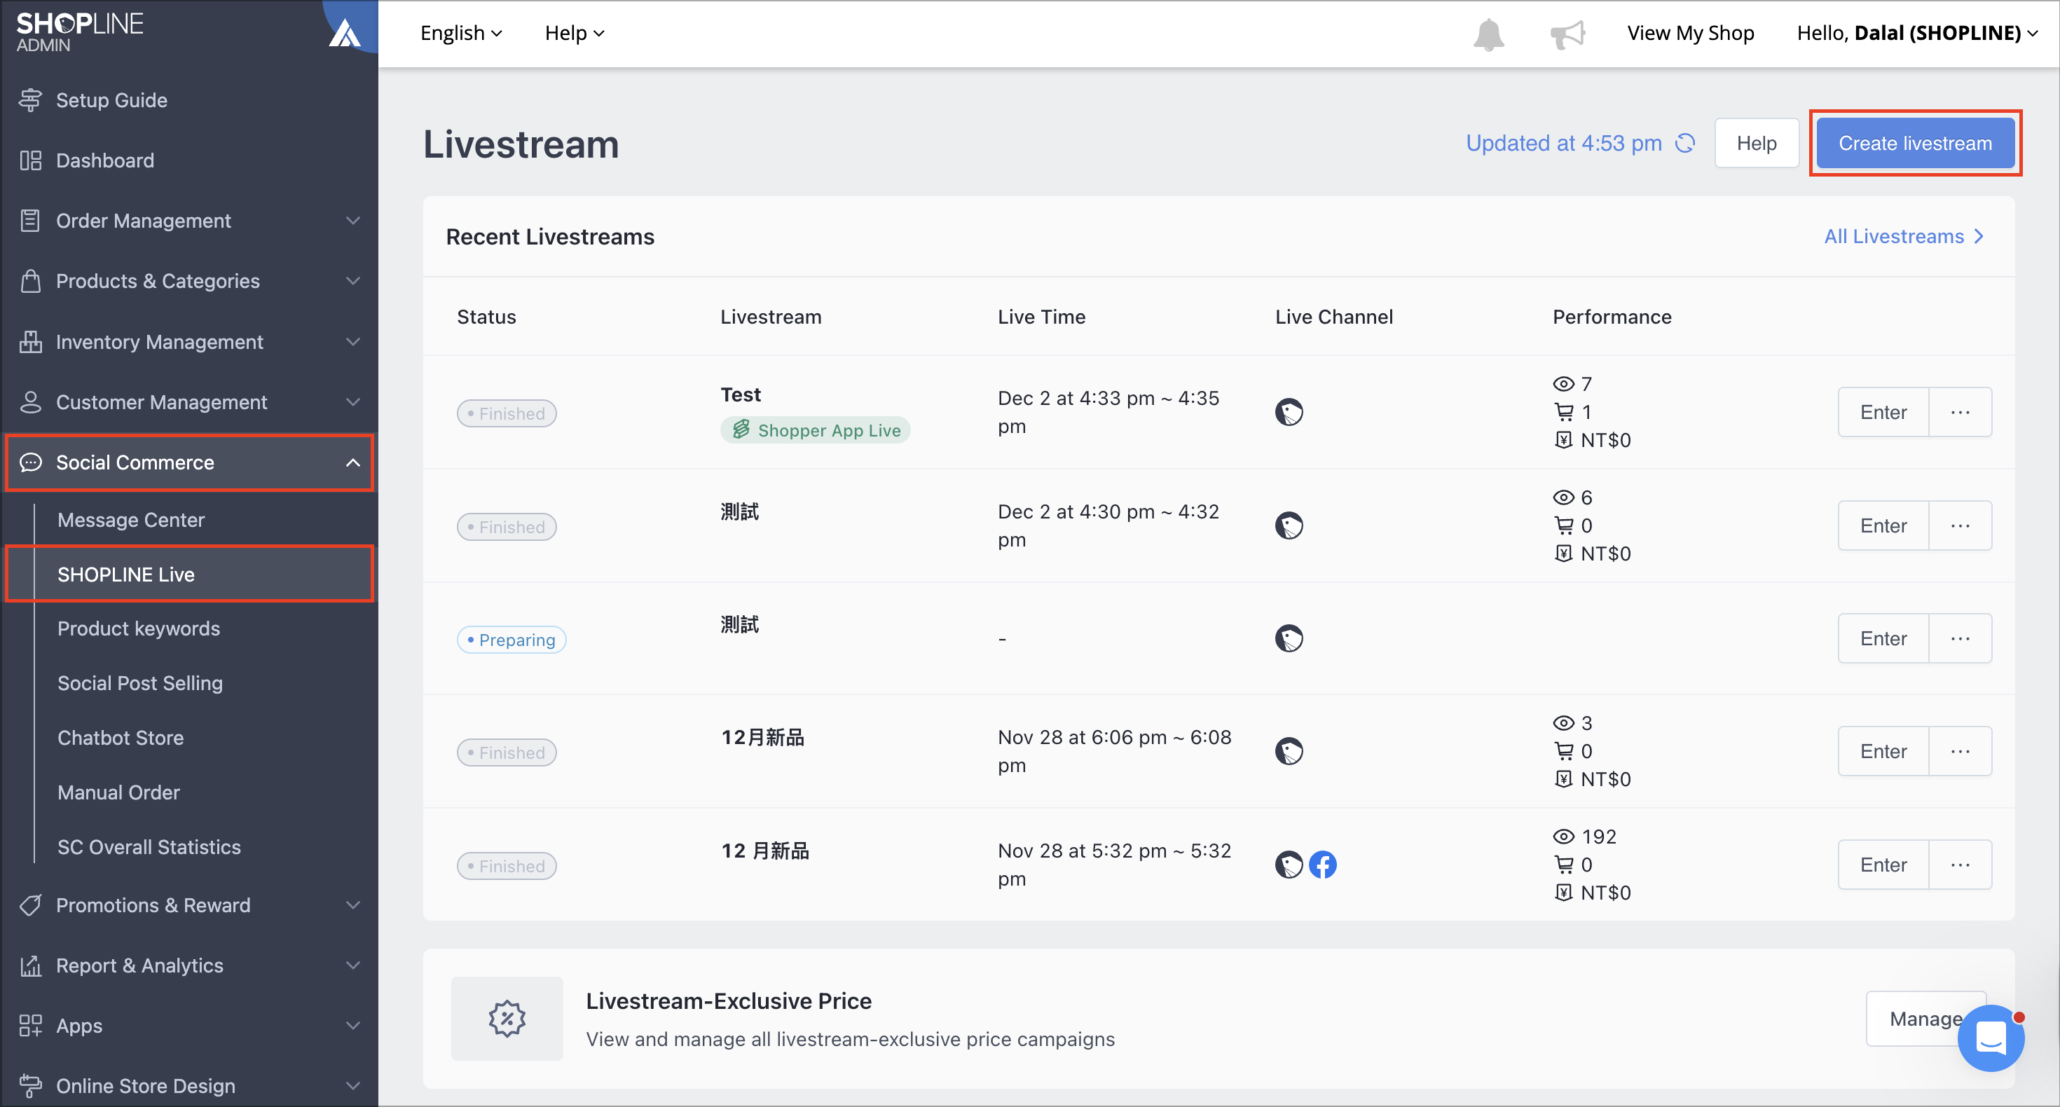Open more options for 12 月新品 Facebook livestream
The height and width of the screenshot is (1107, 2060).
(x=1960, y=865)
